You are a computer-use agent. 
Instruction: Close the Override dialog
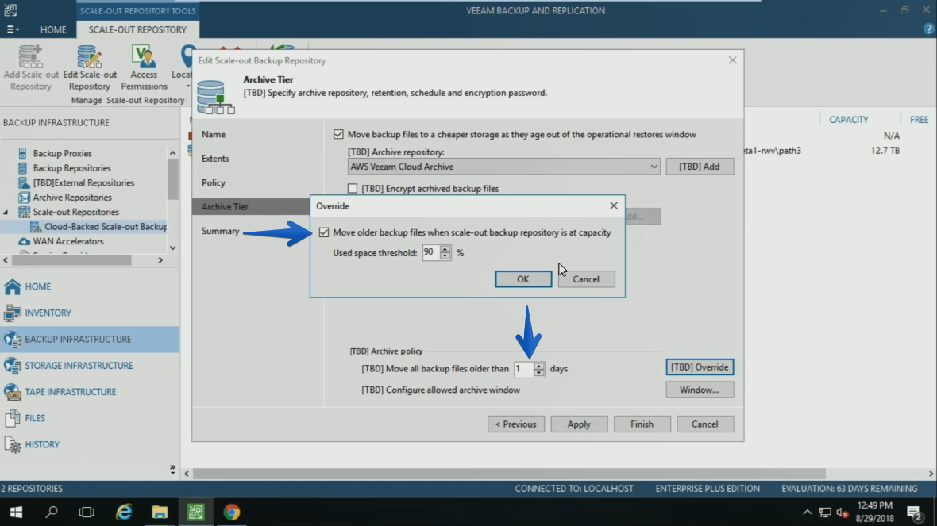coord(614,205)
